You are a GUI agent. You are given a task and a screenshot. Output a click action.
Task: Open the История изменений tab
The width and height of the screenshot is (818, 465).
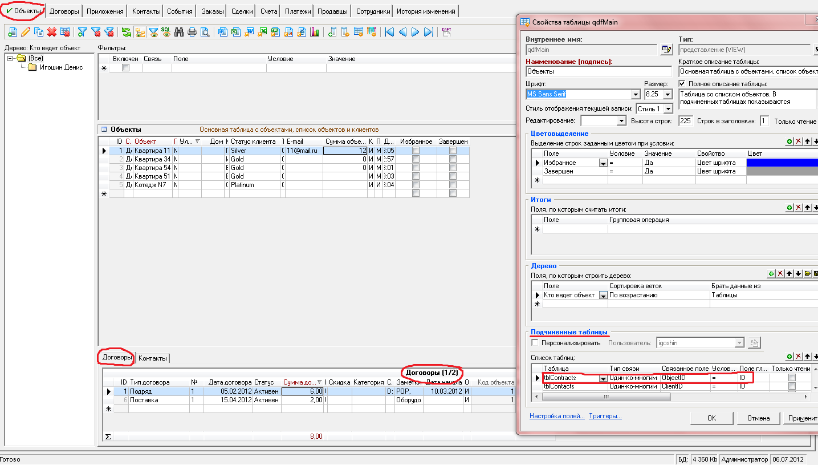tap(426, 11)
